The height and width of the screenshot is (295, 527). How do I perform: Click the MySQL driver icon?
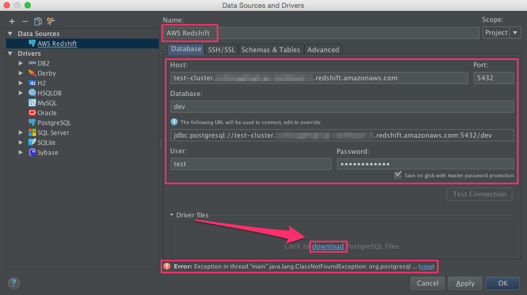tap(32, 103)
